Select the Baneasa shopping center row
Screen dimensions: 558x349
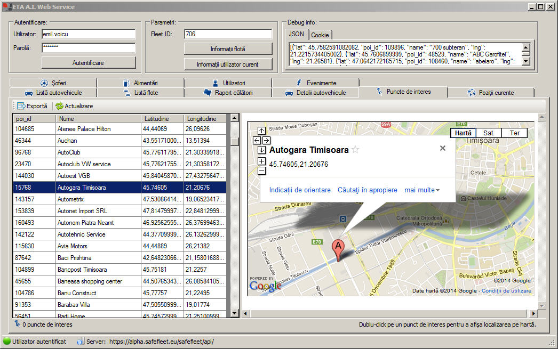(x=119, y=281)
